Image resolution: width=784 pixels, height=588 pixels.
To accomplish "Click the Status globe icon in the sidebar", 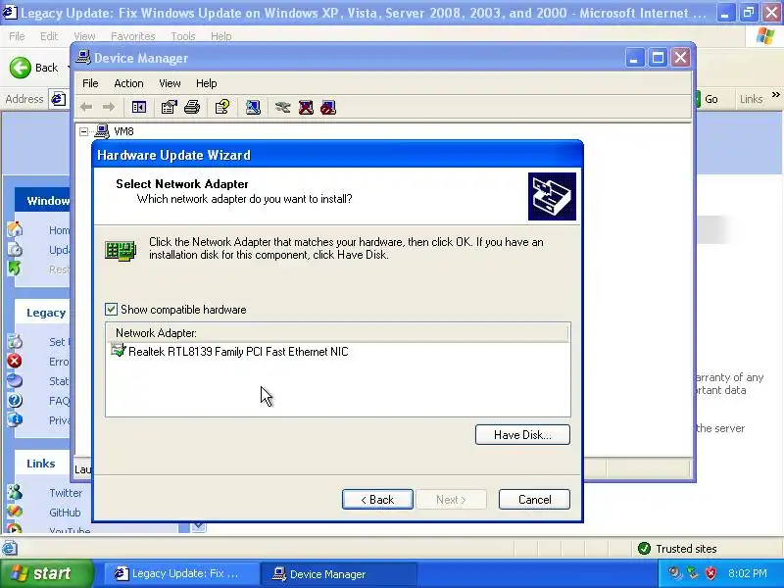I will pyautogui.click(x=15, y=380).
